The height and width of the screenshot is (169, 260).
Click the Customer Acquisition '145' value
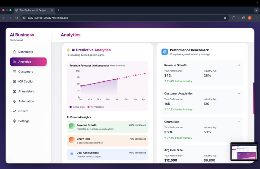(167, 104)
